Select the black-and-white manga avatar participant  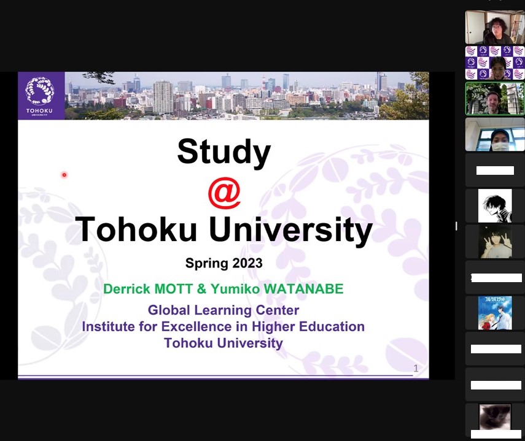tap(495, 205)
